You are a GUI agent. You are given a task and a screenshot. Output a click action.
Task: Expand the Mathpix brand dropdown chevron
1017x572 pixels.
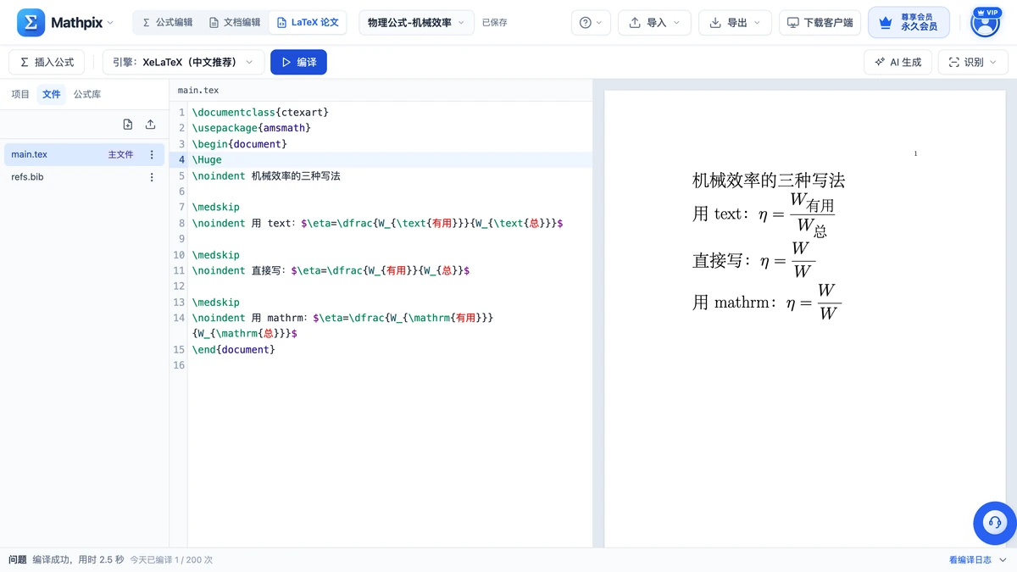pos(110,23)
